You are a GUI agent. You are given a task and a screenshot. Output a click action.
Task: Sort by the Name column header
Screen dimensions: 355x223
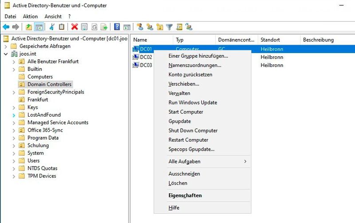[152, 40]
